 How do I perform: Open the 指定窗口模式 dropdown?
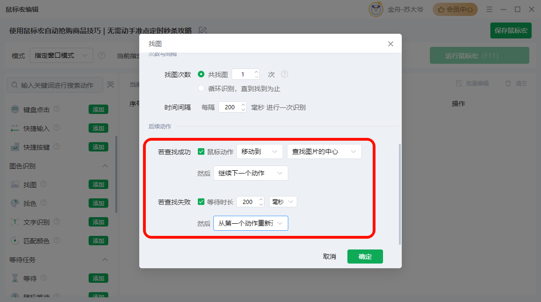(x=61, y=55)
